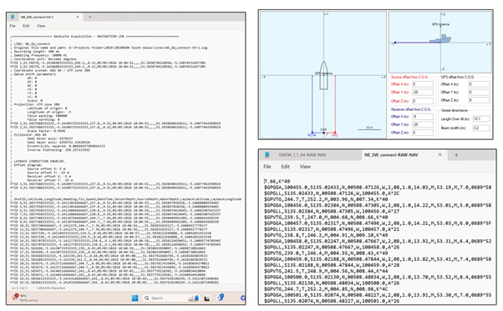
Task: Click the Length Over All field
Action: click(x=481, y=118)
